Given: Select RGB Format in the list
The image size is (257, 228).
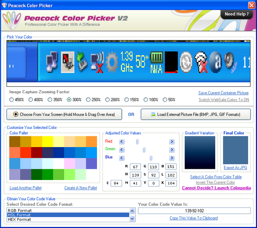Looking at the screenshot, I should (x=68, y=211).
